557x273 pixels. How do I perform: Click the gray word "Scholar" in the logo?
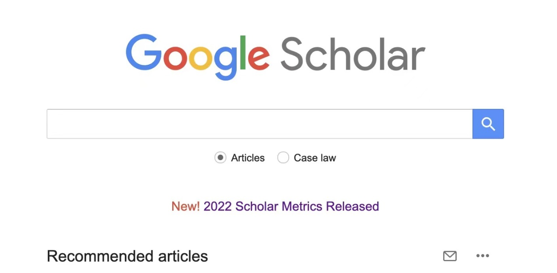tap(353, 55)
